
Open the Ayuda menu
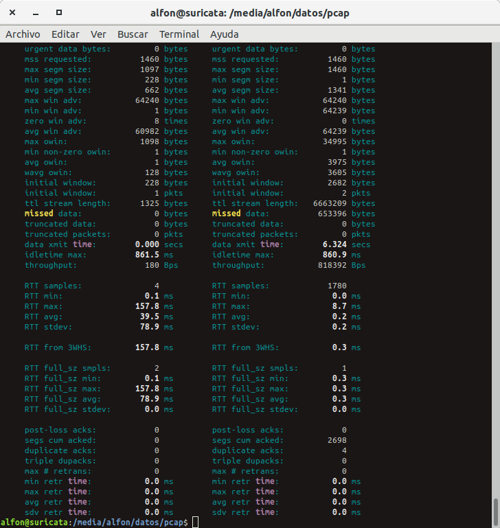[x=225, y=34]
